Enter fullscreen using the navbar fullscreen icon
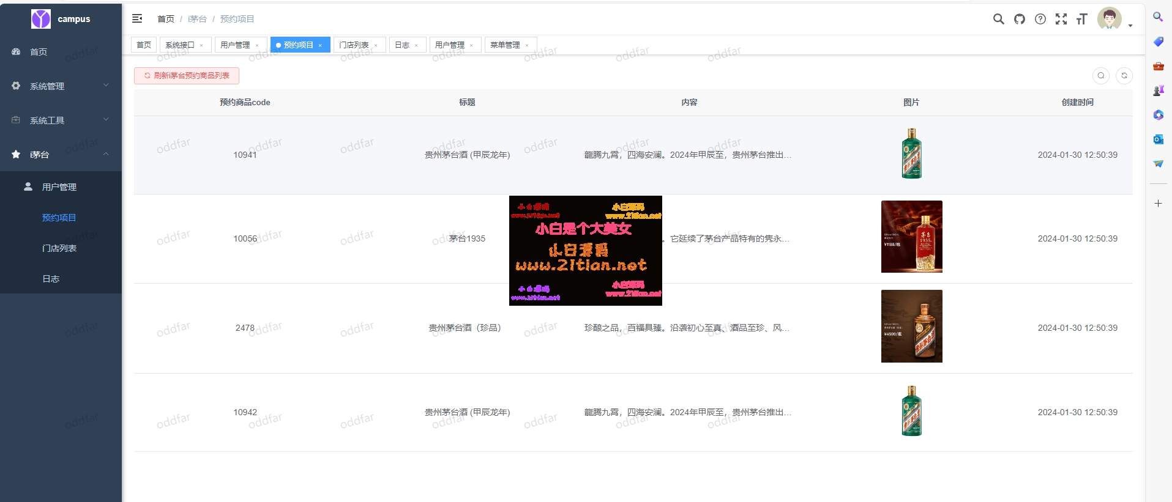 [1061, 19]
